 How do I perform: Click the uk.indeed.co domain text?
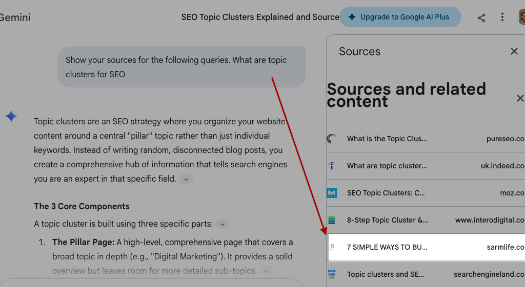[502, 166]
